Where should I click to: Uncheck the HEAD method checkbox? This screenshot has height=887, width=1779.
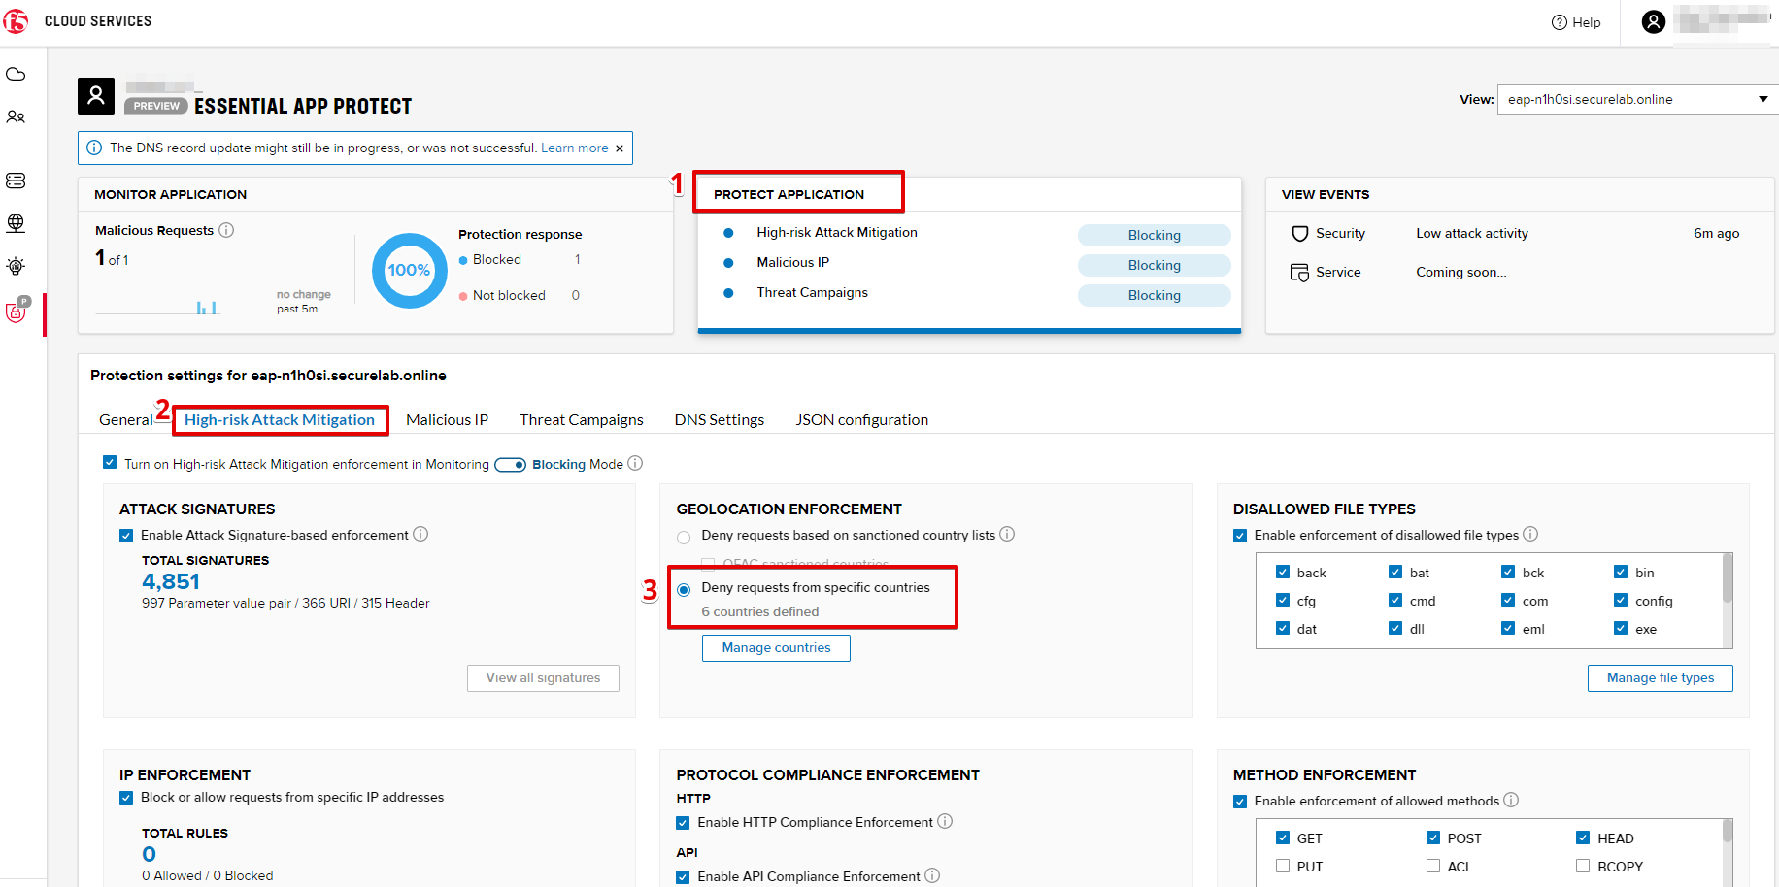tap(1583, 838)
